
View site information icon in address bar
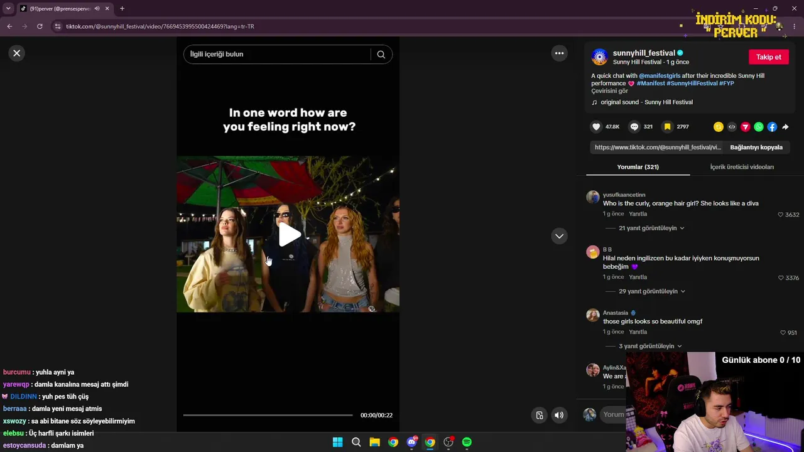58,26
